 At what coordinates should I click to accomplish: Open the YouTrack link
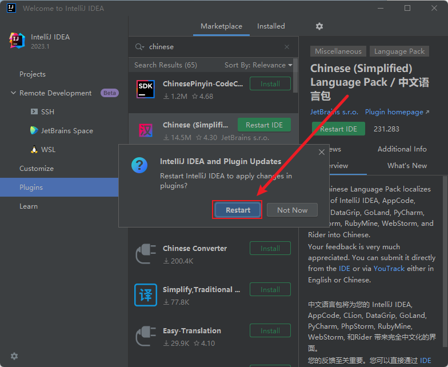(x=389, y=269)
